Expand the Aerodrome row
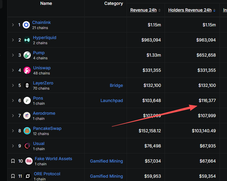 [13, 116]
